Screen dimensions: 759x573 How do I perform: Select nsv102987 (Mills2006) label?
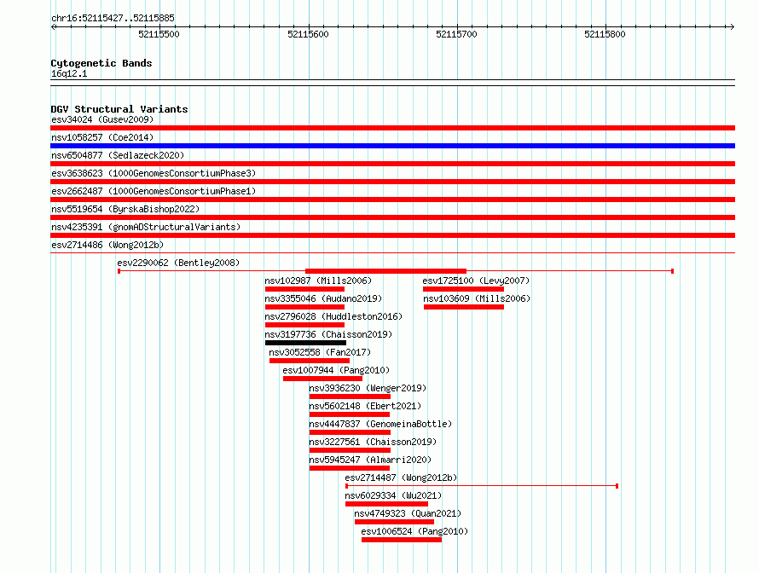[318, 281]
